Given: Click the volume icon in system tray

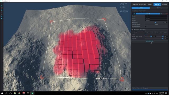Looking at the screenshot, I should point(154,93).
